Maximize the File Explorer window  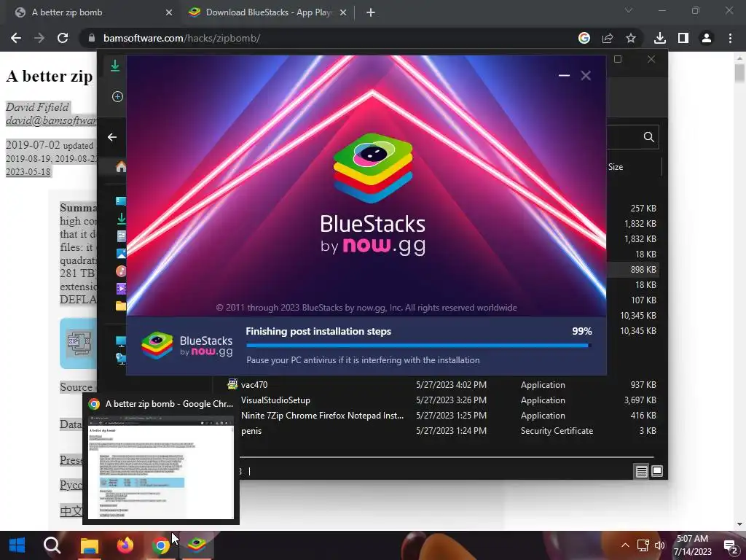tap(618, 59)
